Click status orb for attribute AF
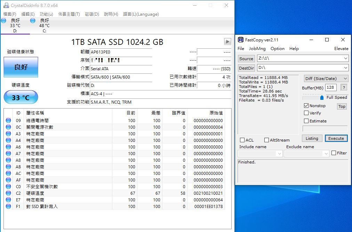 (8, 180)
